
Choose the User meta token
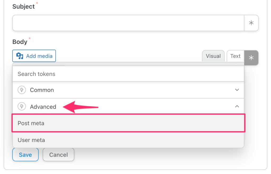coord(31,140)
